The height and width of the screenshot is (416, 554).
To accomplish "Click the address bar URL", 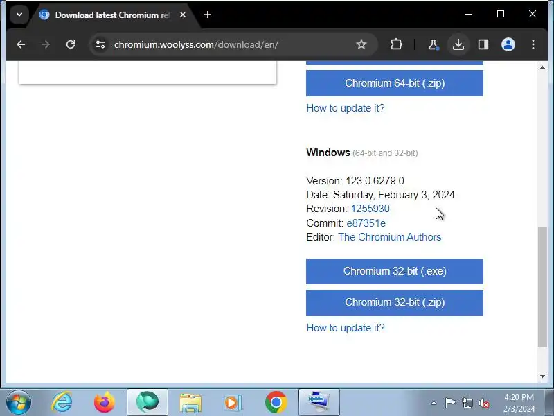I will coord(196,44).
